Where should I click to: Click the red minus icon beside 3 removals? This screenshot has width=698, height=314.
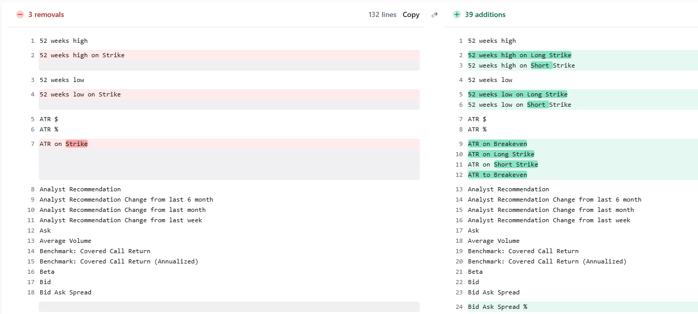[x=20, y=14]
